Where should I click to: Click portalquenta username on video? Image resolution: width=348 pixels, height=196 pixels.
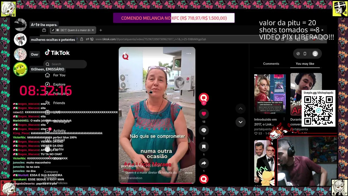(x=132, y=166)
